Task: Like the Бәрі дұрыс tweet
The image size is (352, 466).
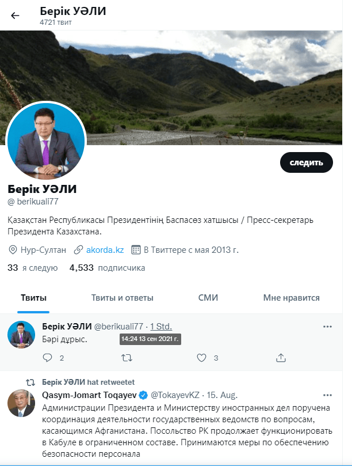Action: (x=201, y=358)
